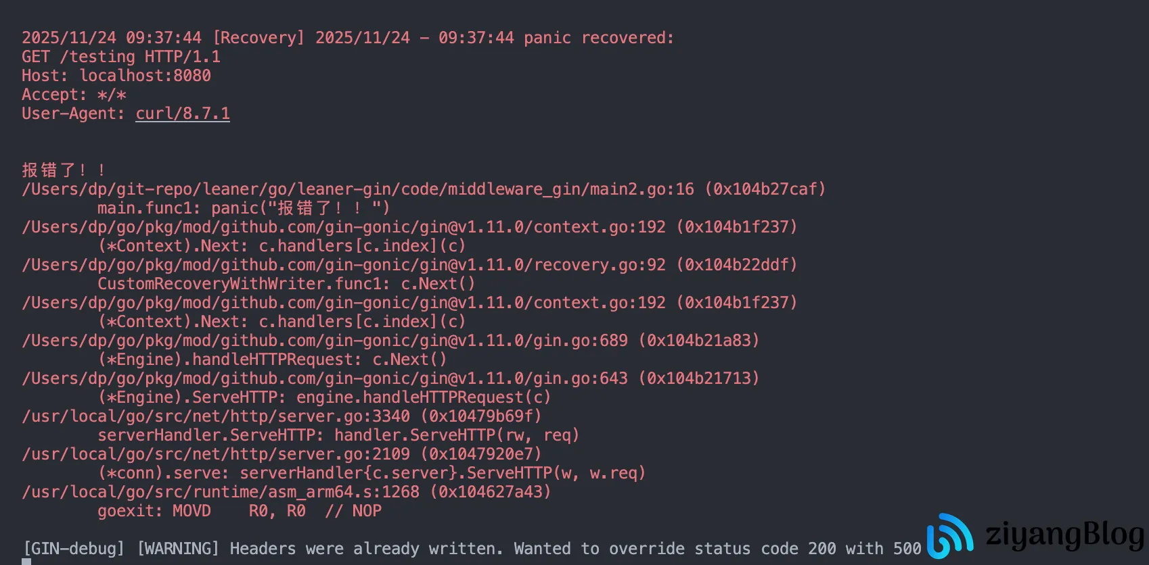Open the server.go:2109 source path
1149x565 pixels.
pos(216,454)
